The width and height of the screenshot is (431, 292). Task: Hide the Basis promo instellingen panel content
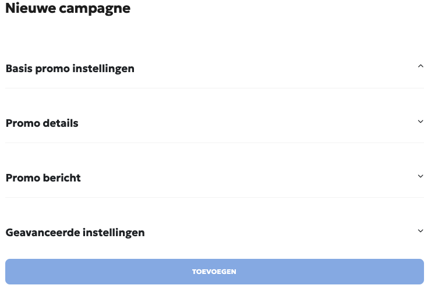421,66
